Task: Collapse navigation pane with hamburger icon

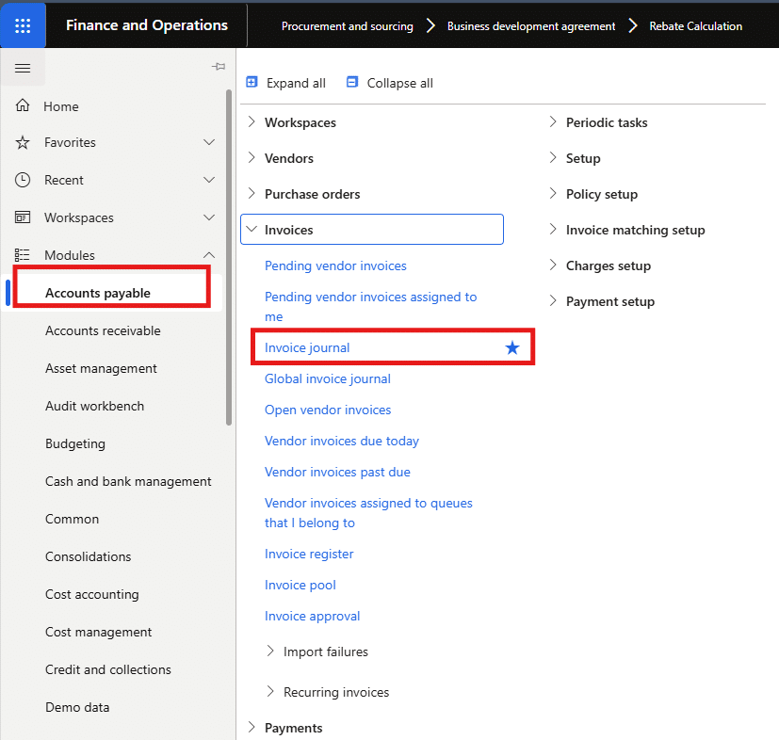Action: (x=24, y=69)
